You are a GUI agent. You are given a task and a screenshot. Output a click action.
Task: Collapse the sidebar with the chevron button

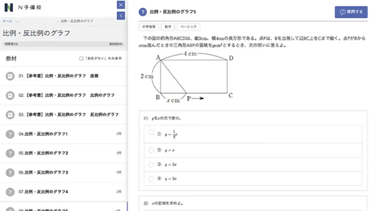[x=121, y=16]
